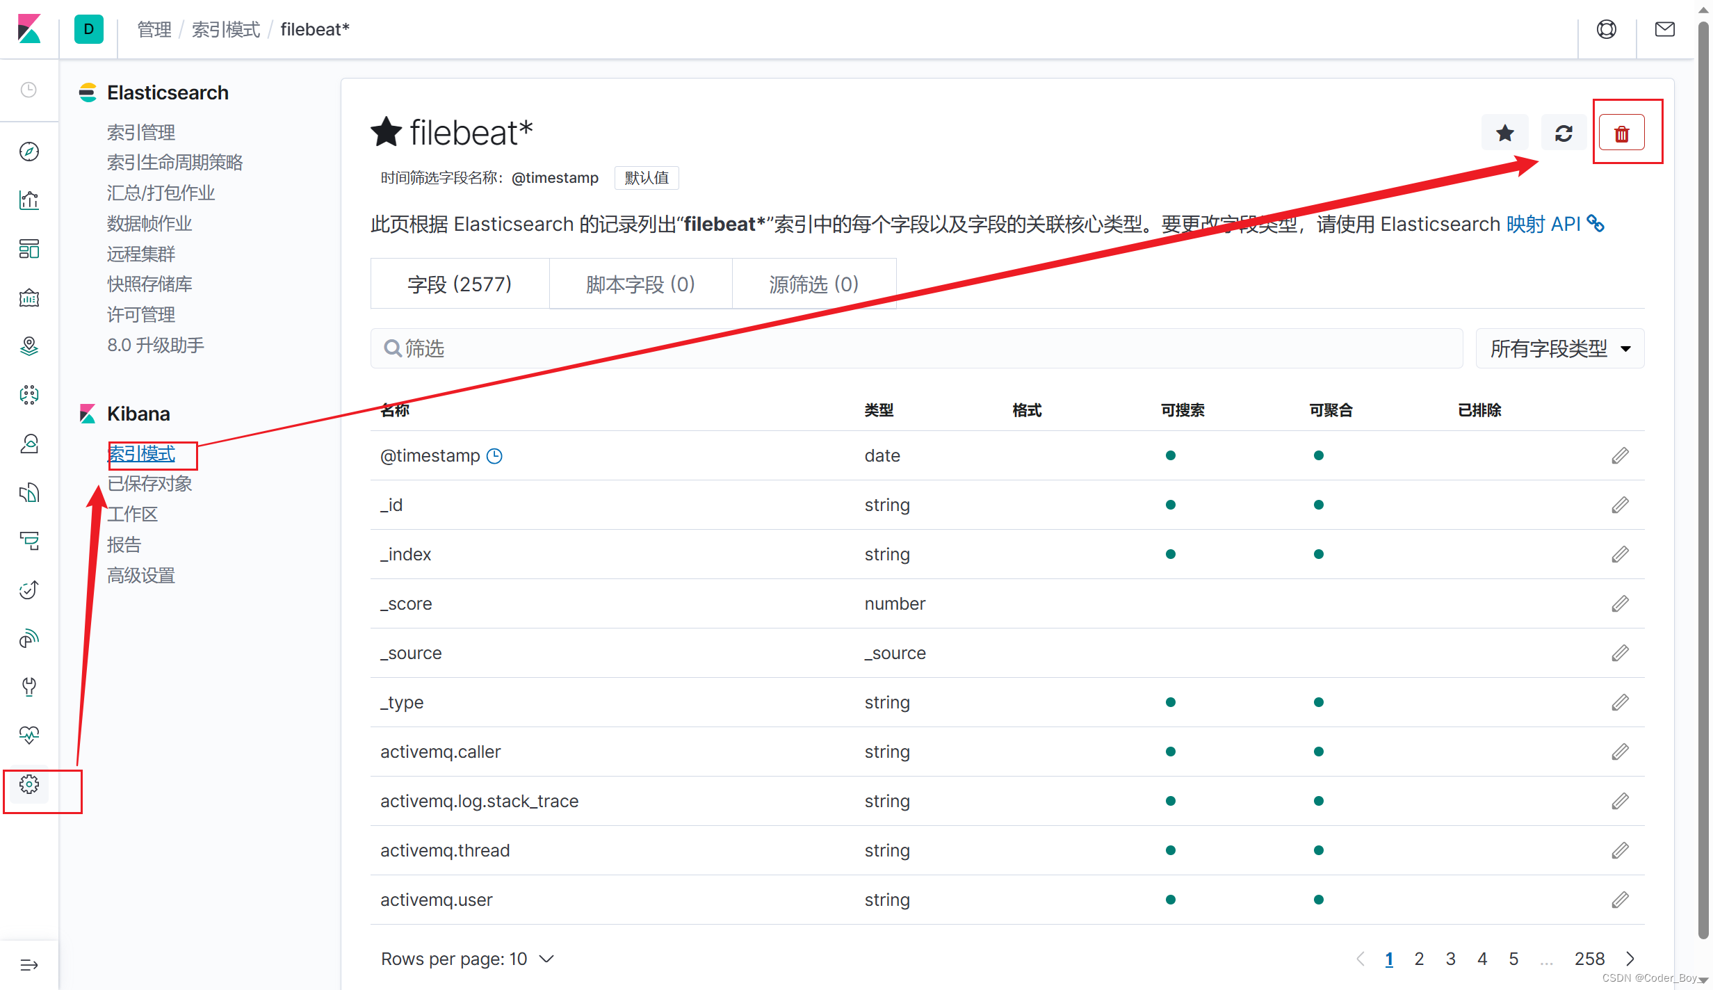Expand the Rows per page selector
This screenshot has width=1713, height=990.
tap(467, 959)
